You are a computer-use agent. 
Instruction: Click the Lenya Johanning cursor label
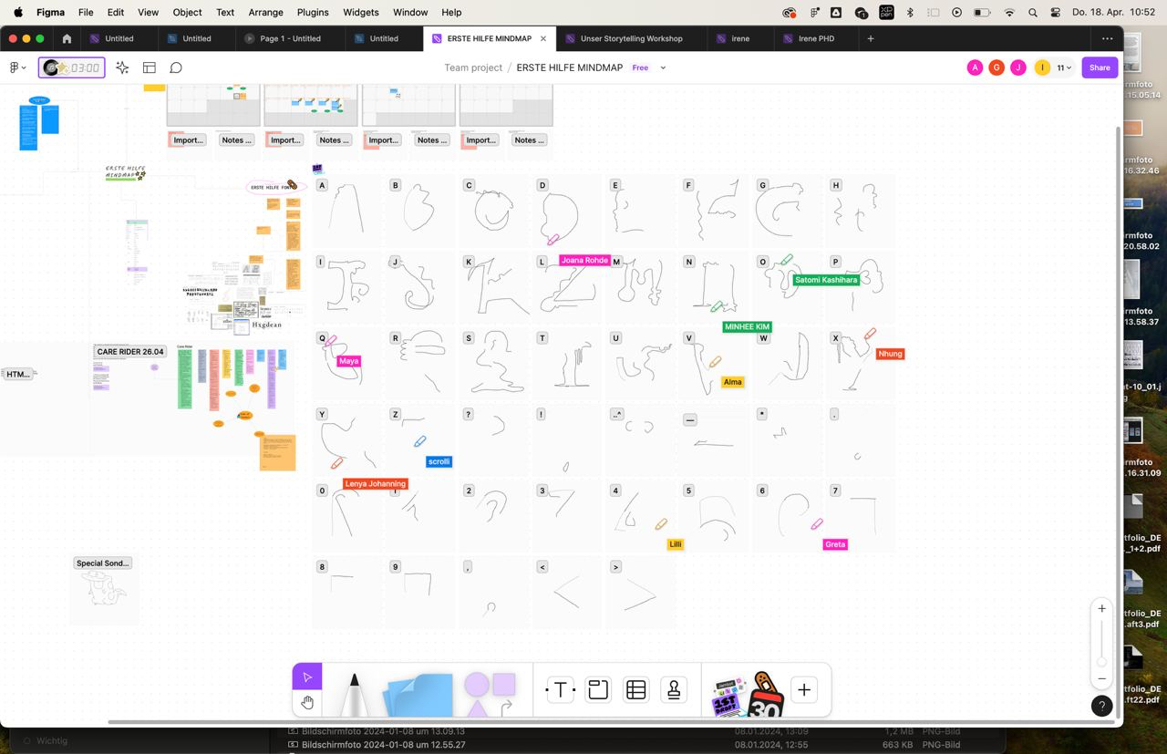coord(376,483)
